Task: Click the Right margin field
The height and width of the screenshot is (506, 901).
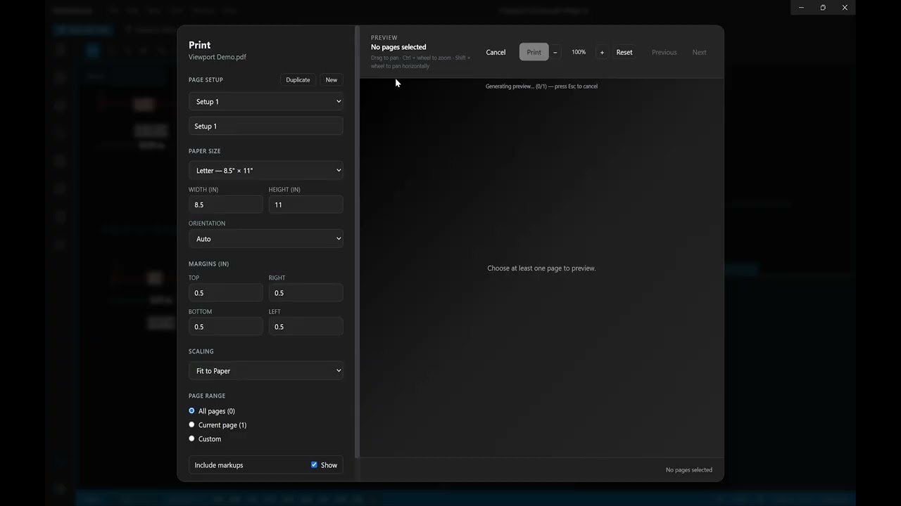Action: [305, 293]
